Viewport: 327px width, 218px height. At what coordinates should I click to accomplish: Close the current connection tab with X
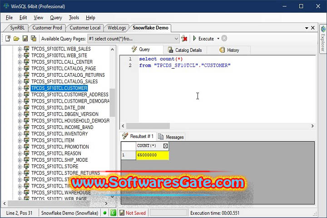point(313,28)
